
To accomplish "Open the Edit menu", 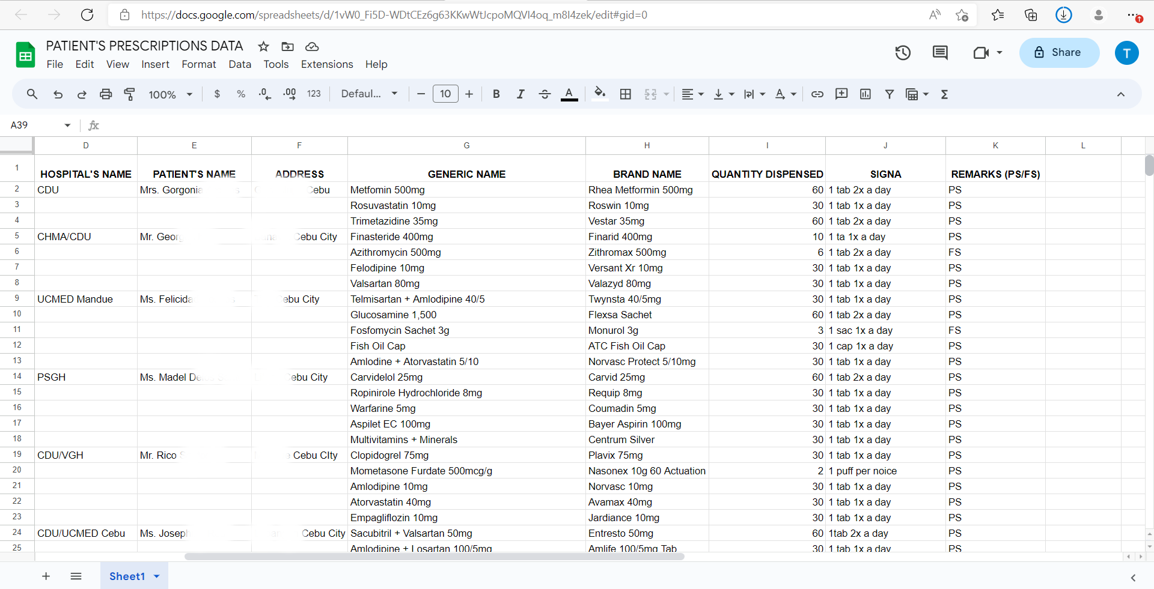I will (x=85, y=64).
